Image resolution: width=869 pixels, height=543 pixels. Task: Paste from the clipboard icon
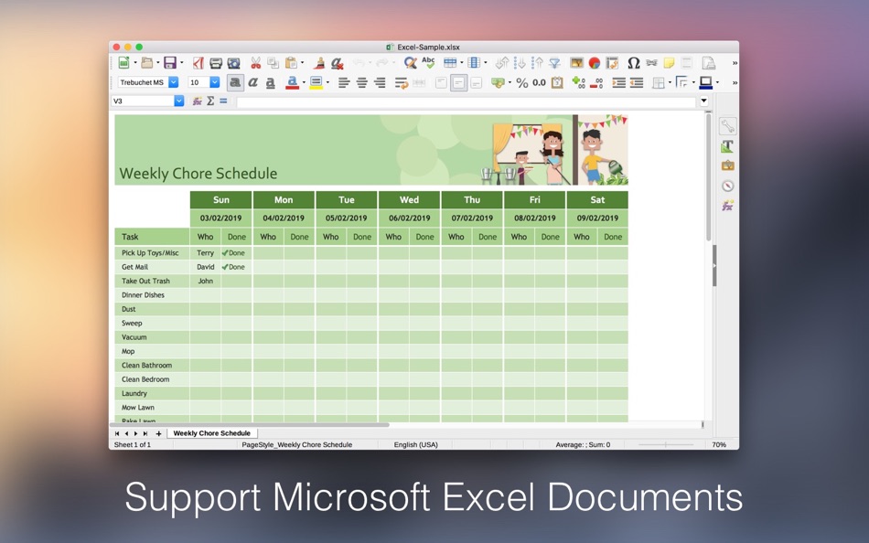(290, 62)
